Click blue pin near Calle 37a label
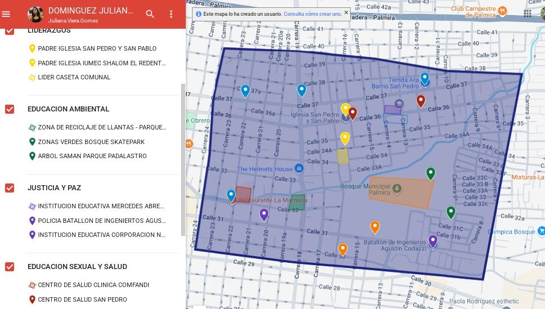The height and width of the screenshot is (309, 545). click(245, 91)
